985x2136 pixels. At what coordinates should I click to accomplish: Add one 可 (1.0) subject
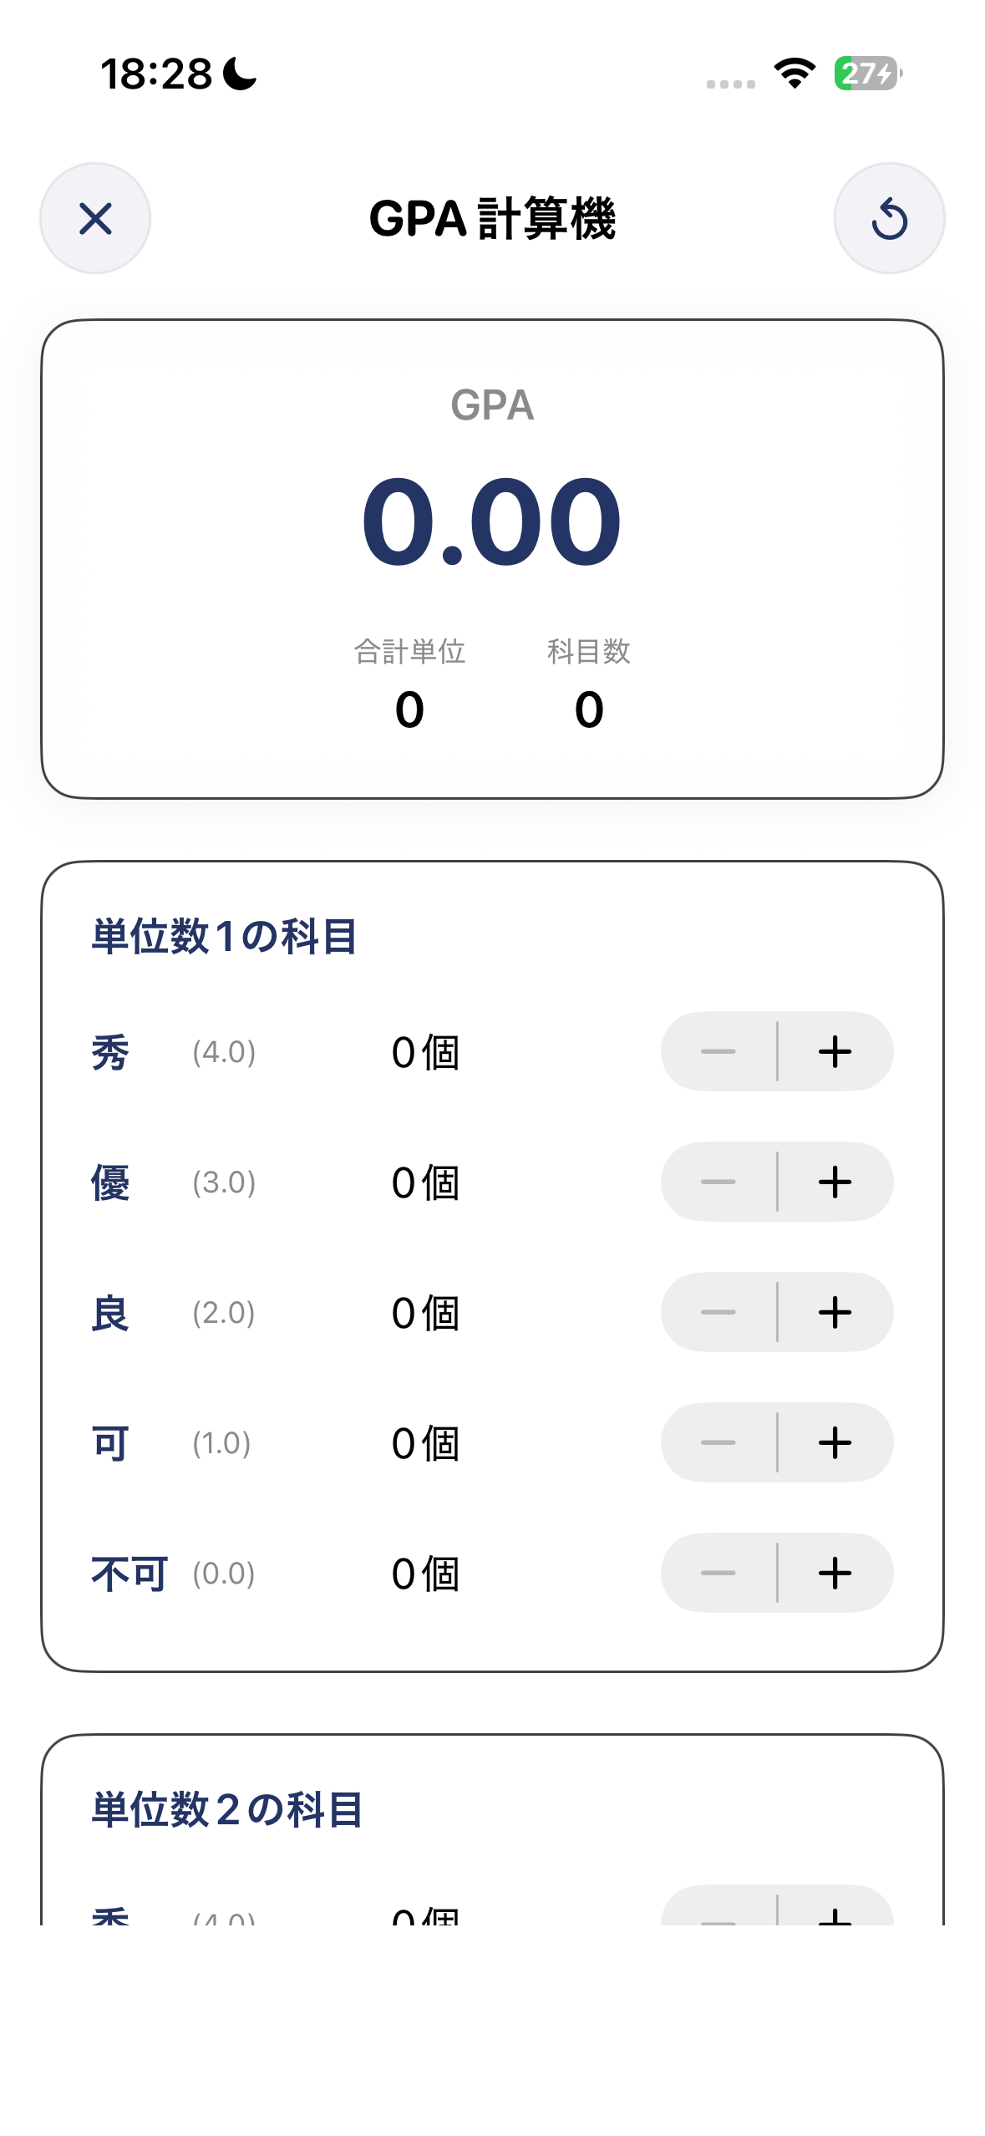pyautogui.click(x=835, y=1442)
